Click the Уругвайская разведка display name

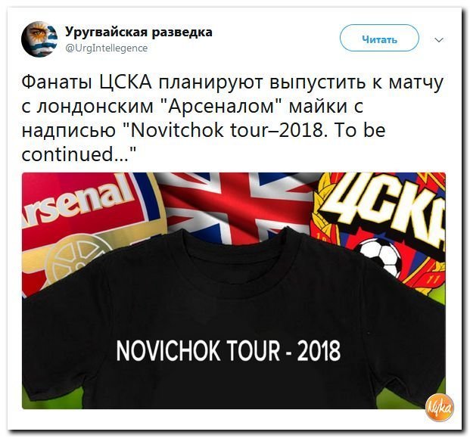pyautogui.click(x=139, y=32)
